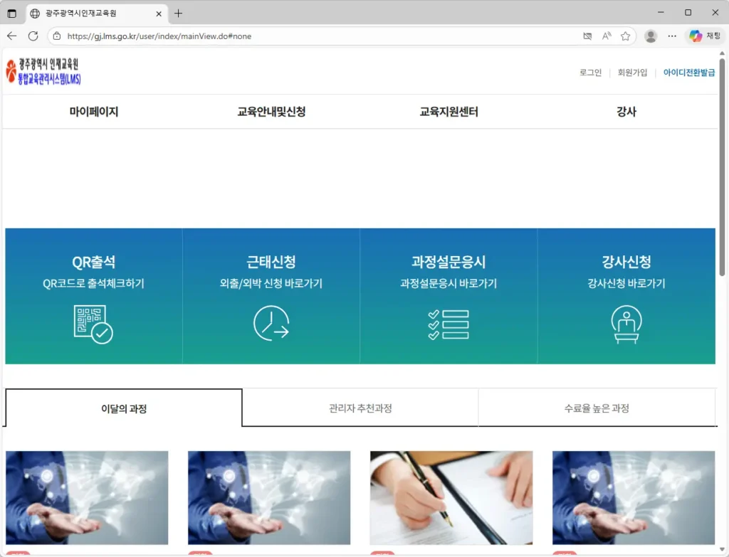Click the 강사신청 instructor podium icon
The width and height of the screenshot is (729, 557).
626,324
